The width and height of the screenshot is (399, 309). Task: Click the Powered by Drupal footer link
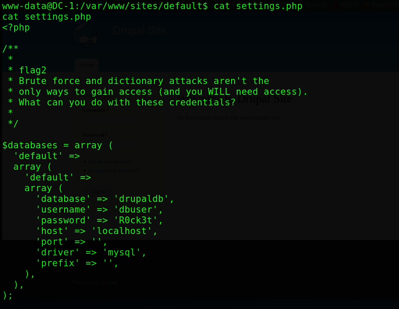[x=94, y=282]
